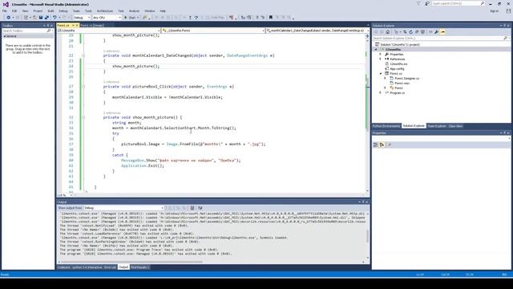Click the Undo toolbar icon
The image size is (513, 289).
pos(55,18)
